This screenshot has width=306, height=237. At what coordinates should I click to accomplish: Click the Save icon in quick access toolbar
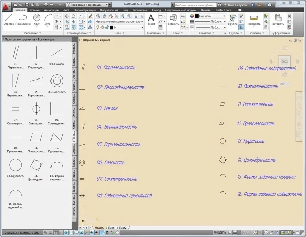(27, 4)
